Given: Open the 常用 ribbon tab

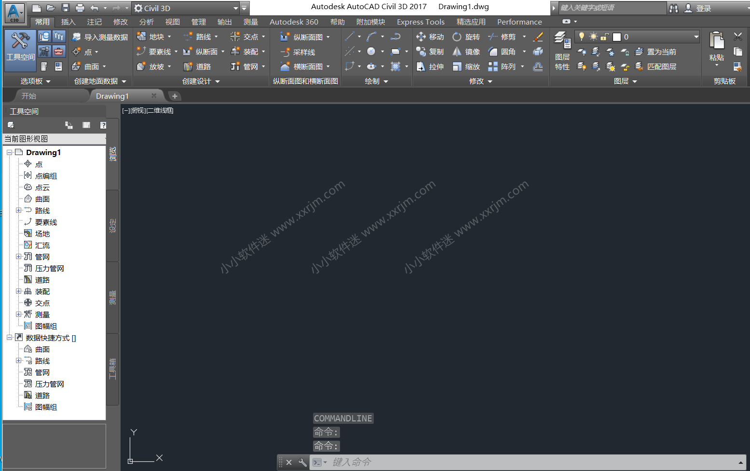Looking at the screenshot, I should coord(42,22).
